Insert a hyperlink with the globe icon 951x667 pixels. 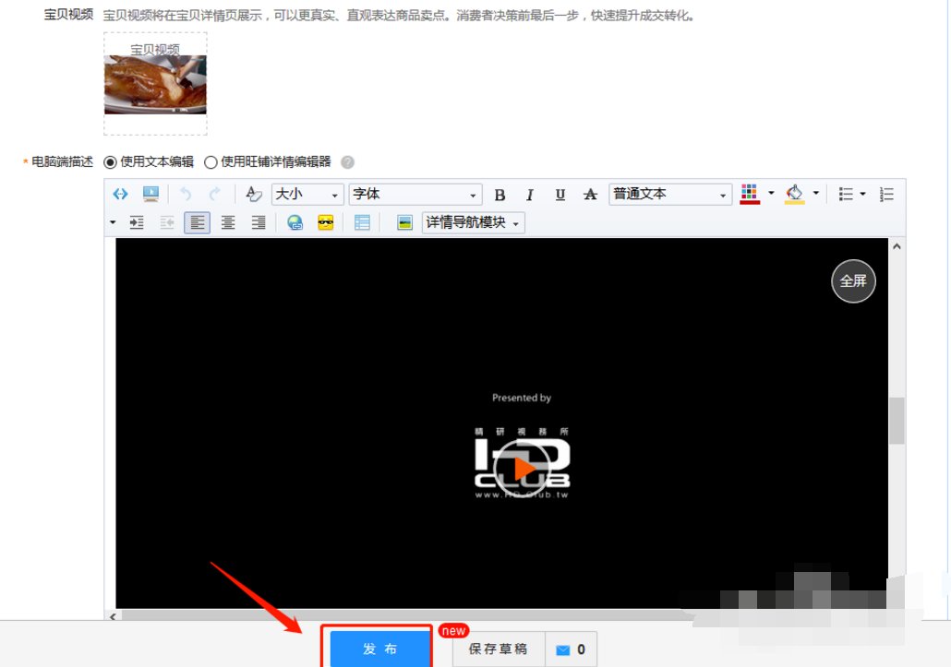click(295, 222)
